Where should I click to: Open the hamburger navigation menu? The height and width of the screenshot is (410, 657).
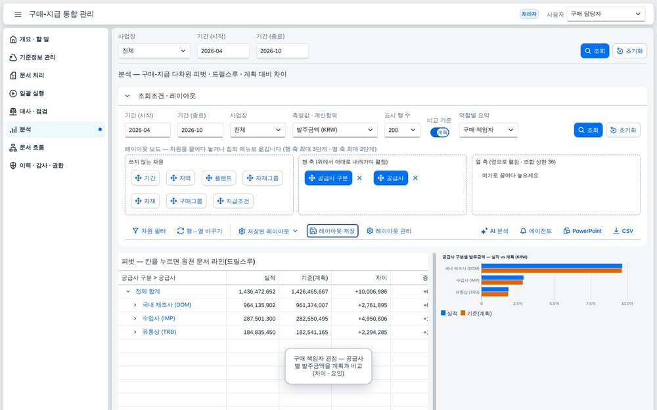click(x=18, y=14)
